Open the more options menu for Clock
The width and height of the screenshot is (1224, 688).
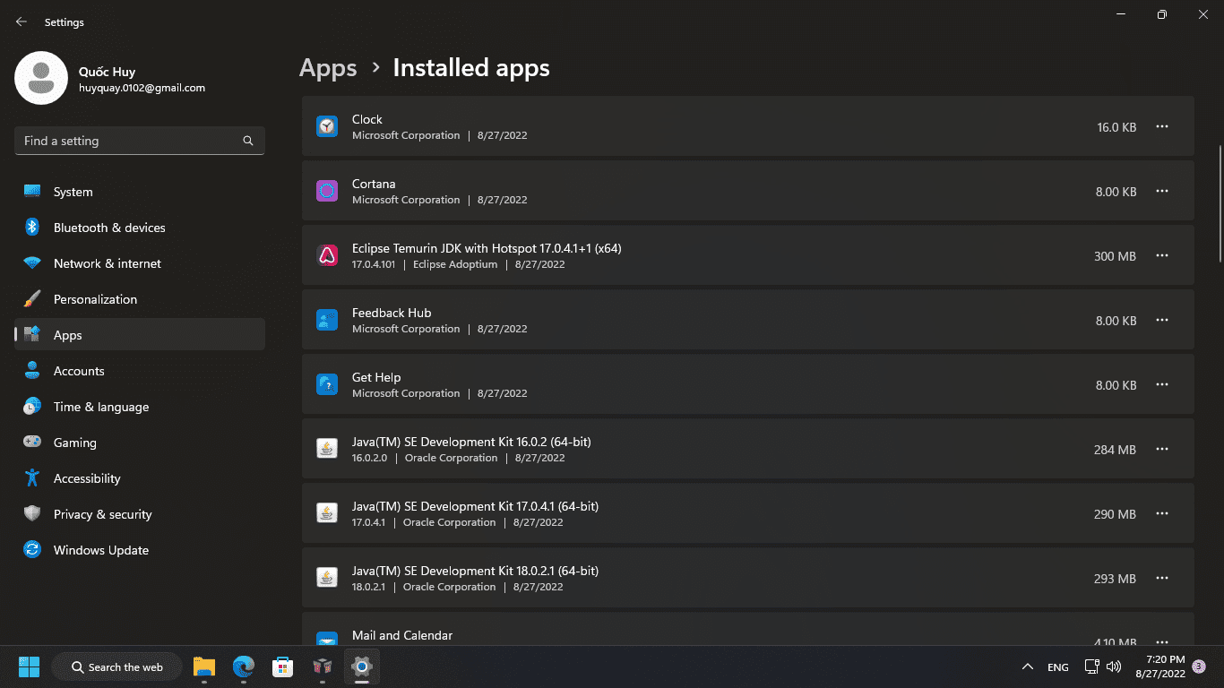(x=1162, y=127)
